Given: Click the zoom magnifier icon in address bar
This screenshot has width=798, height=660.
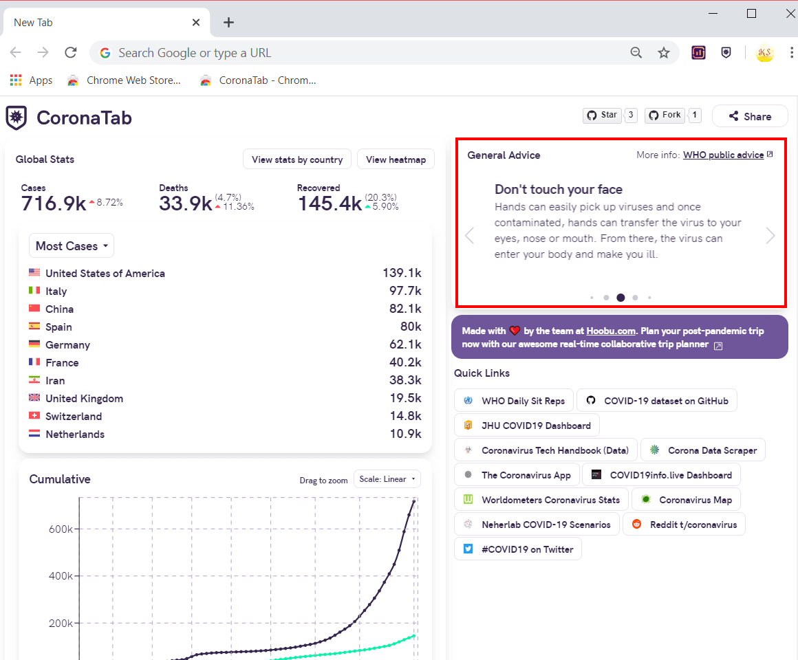Looking at the screenshot, I should tap(636, 52).
